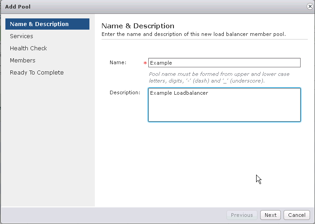
Task: Open the Health Check step
Action: coord(28,48)
